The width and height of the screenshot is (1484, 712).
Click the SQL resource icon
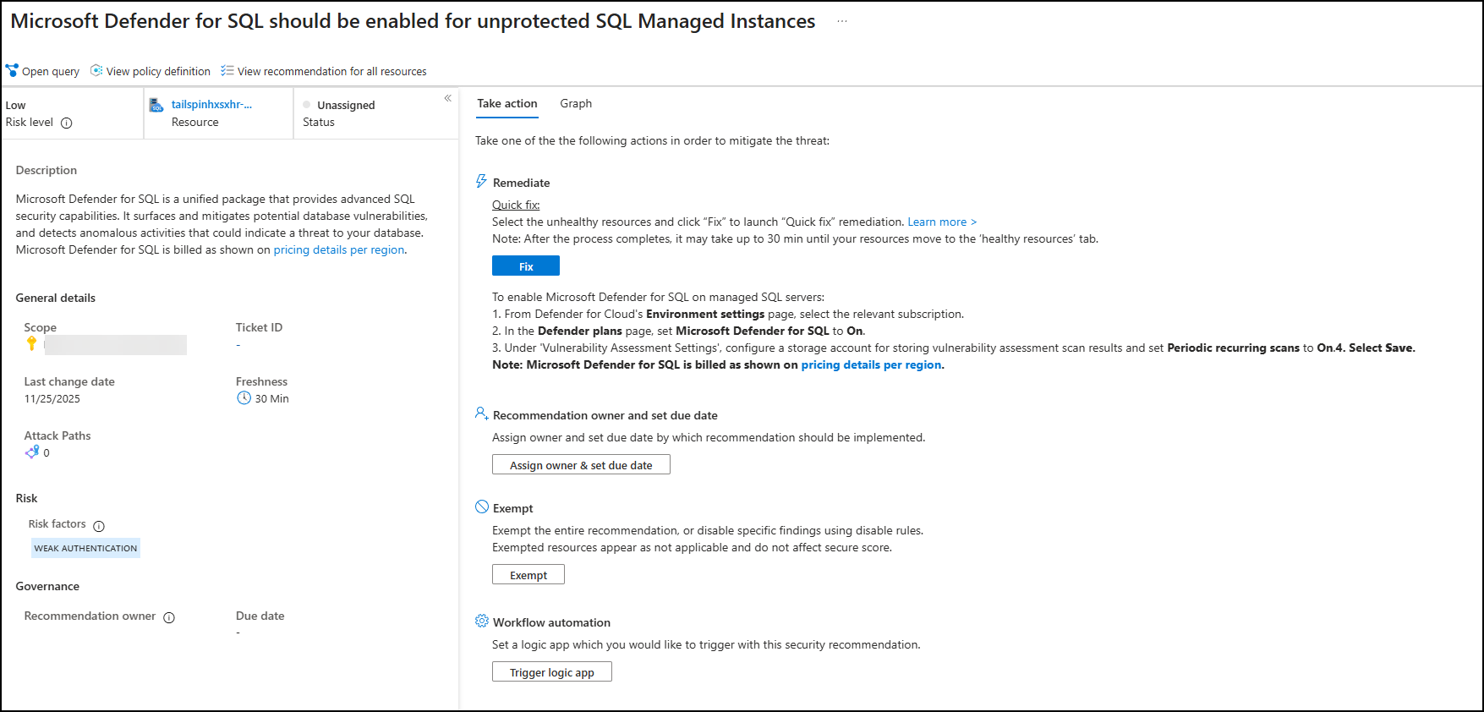(156, 105)
